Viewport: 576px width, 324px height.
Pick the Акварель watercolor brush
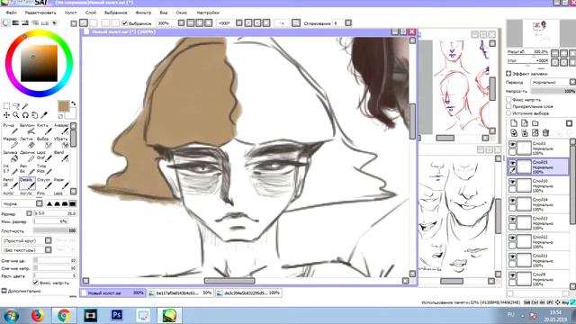(x=60, y=129)
